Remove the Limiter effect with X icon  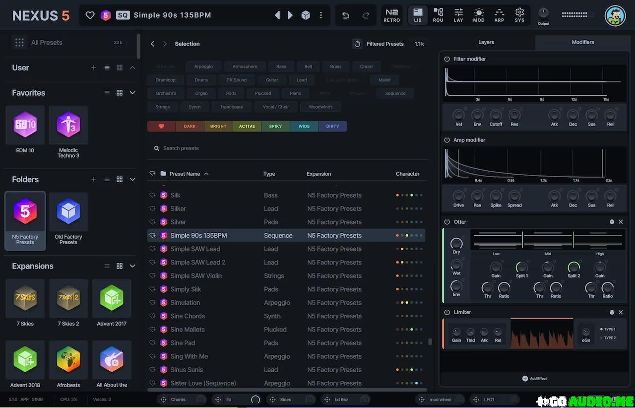point(621,312)
